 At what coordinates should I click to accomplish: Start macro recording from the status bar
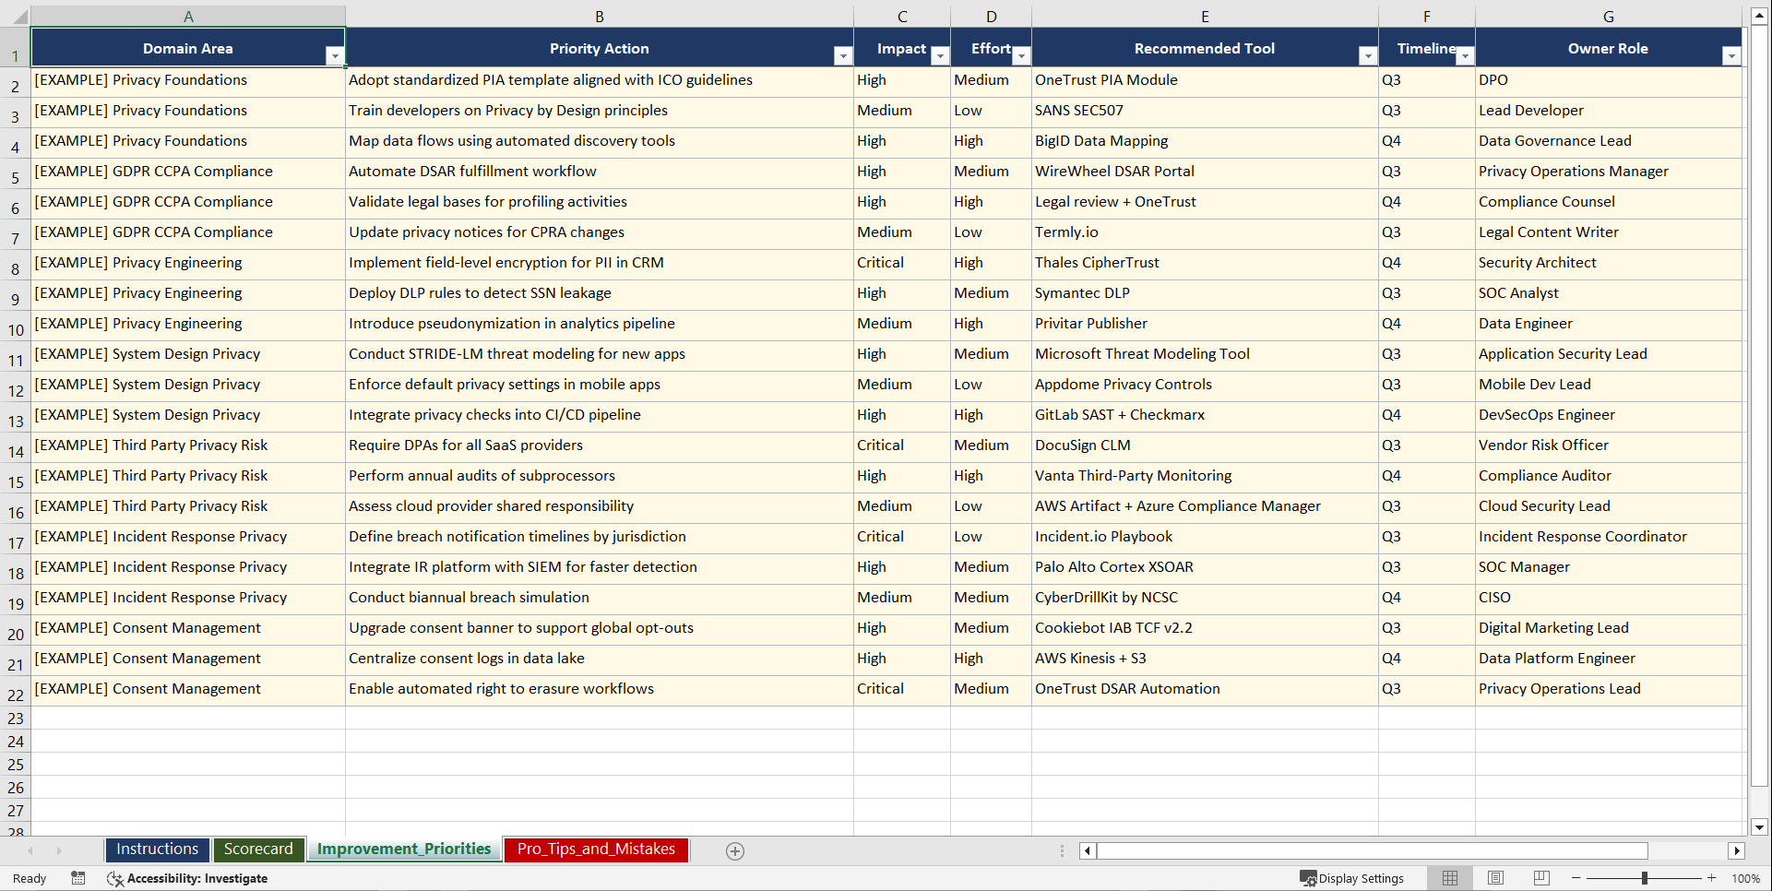77,878
